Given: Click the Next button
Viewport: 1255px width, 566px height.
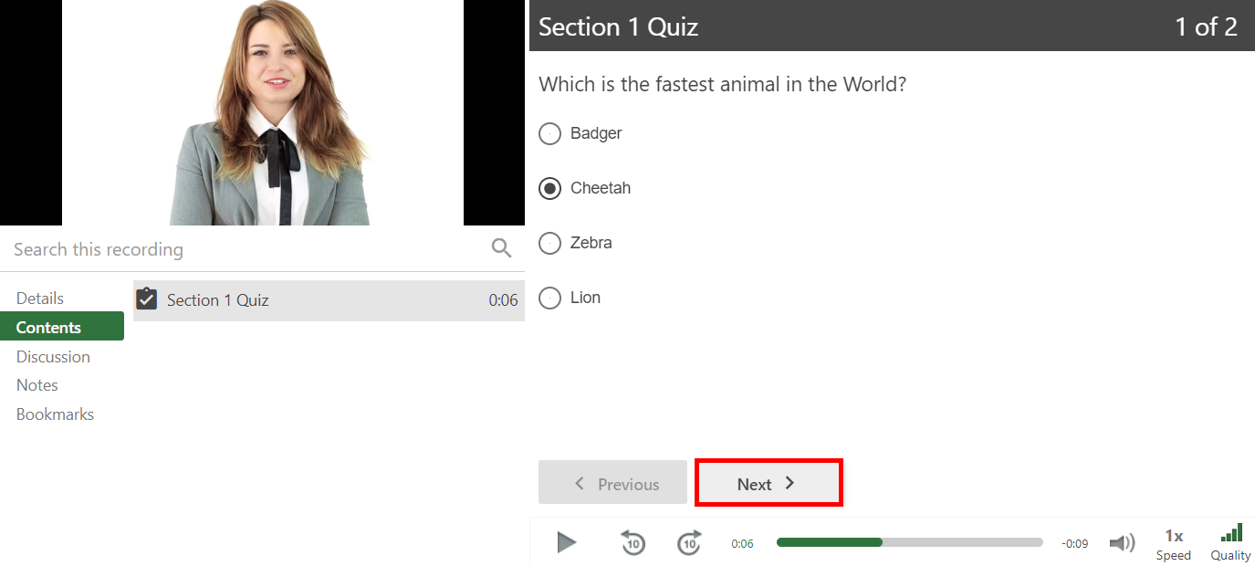Looking at the screenshot, I should coord(768,484).
